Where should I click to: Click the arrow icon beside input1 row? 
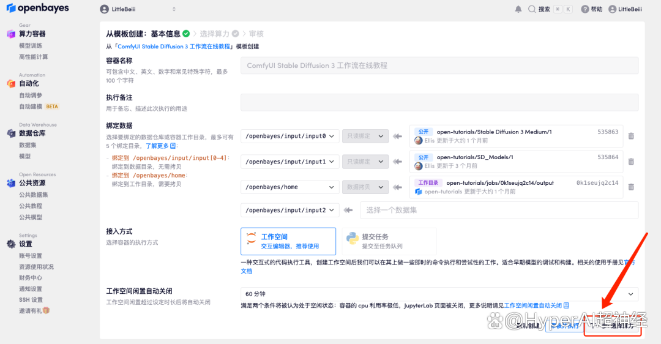point(397,162)
